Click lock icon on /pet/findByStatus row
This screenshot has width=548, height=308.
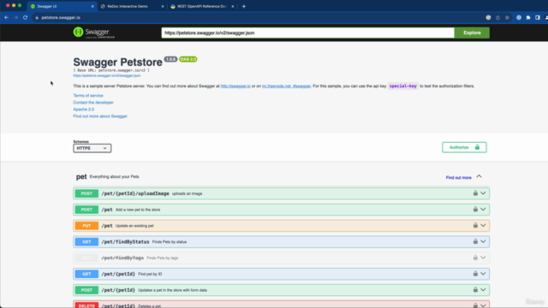[475, 241]
